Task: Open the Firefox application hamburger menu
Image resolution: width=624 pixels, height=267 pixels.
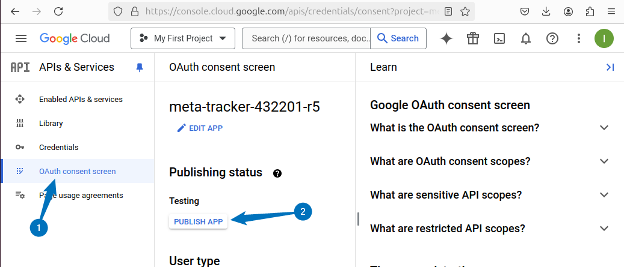Action: tap(611, 11)
